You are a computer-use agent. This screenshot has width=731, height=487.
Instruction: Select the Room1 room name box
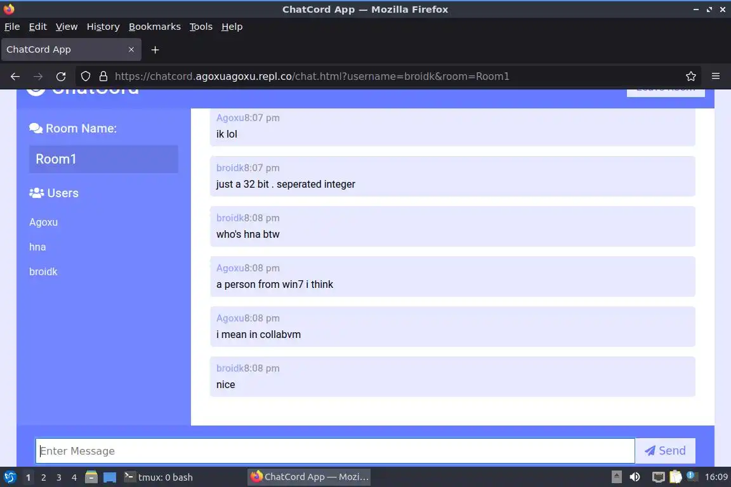[103, 159]
